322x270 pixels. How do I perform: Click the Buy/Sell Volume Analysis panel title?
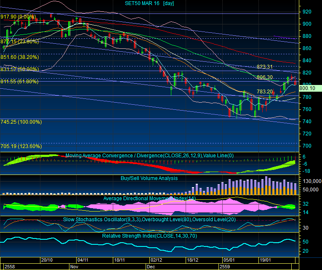149,178
